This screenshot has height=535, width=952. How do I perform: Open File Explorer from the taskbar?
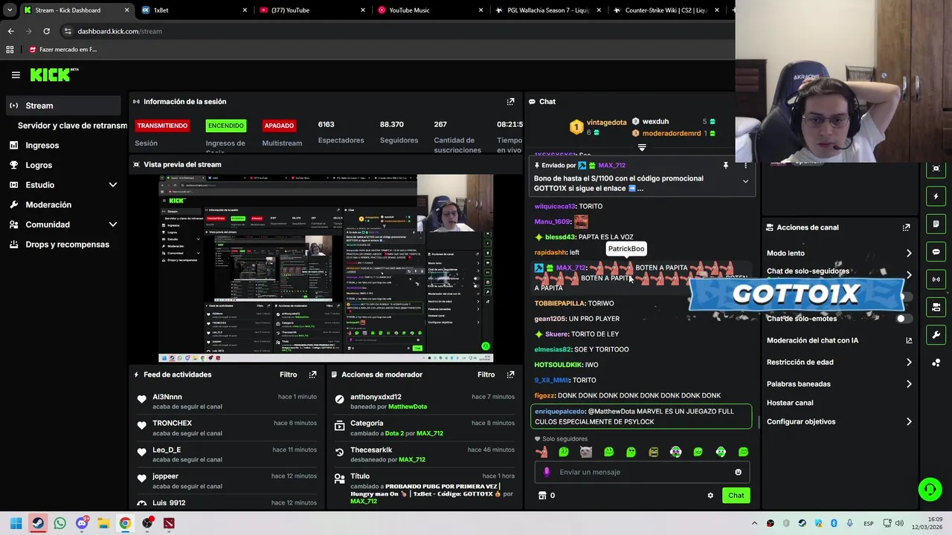pyautogui.click(x=103, y=523)
